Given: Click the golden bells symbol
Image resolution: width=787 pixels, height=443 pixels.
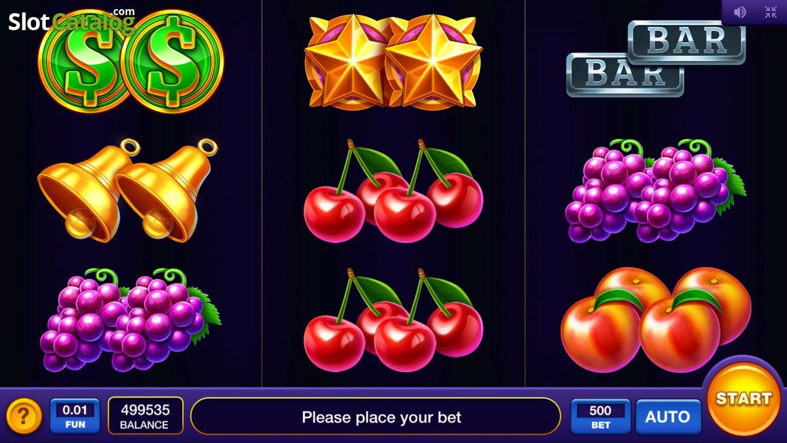Looking at the screenshot, I should click(128, 190).
